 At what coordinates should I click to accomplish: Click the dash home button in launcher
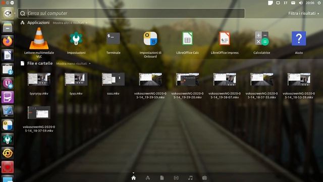coord(8,14)
